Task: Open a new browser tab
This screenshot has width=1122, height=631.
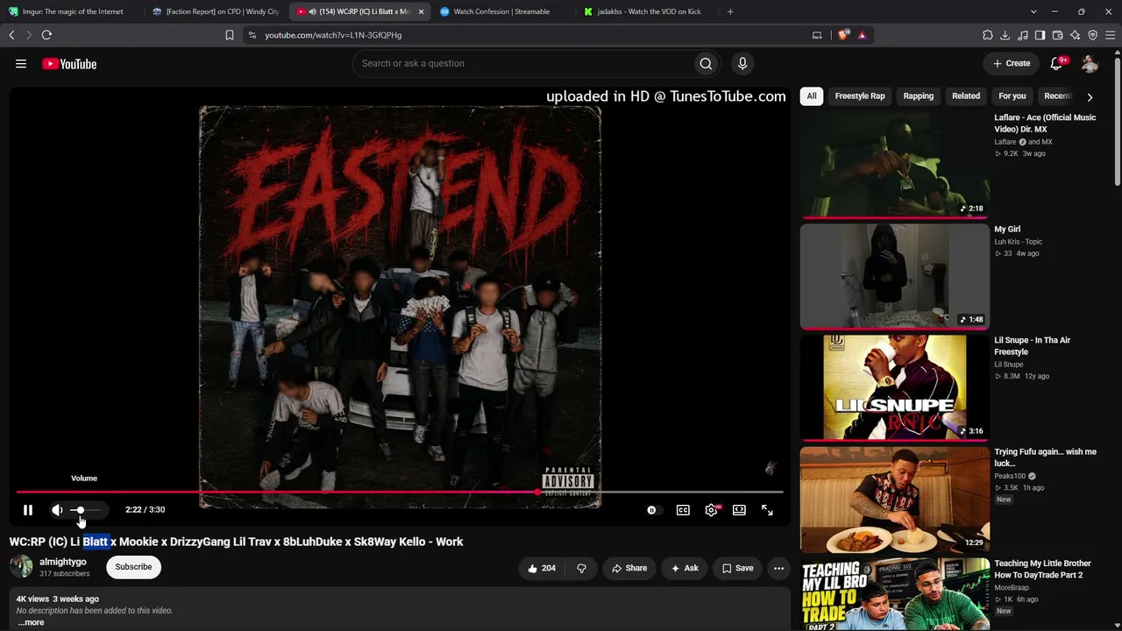Action: click(x=730, y=11)
